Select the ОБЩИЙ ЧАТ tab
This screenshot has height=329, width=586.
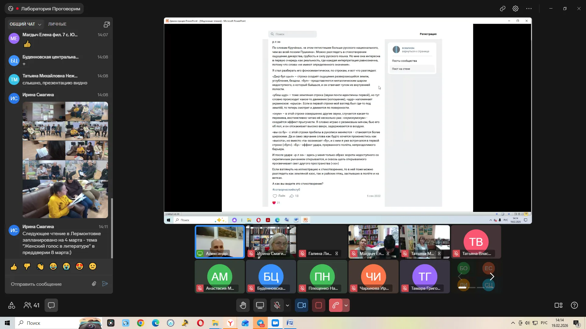click(x=22, y=24)
